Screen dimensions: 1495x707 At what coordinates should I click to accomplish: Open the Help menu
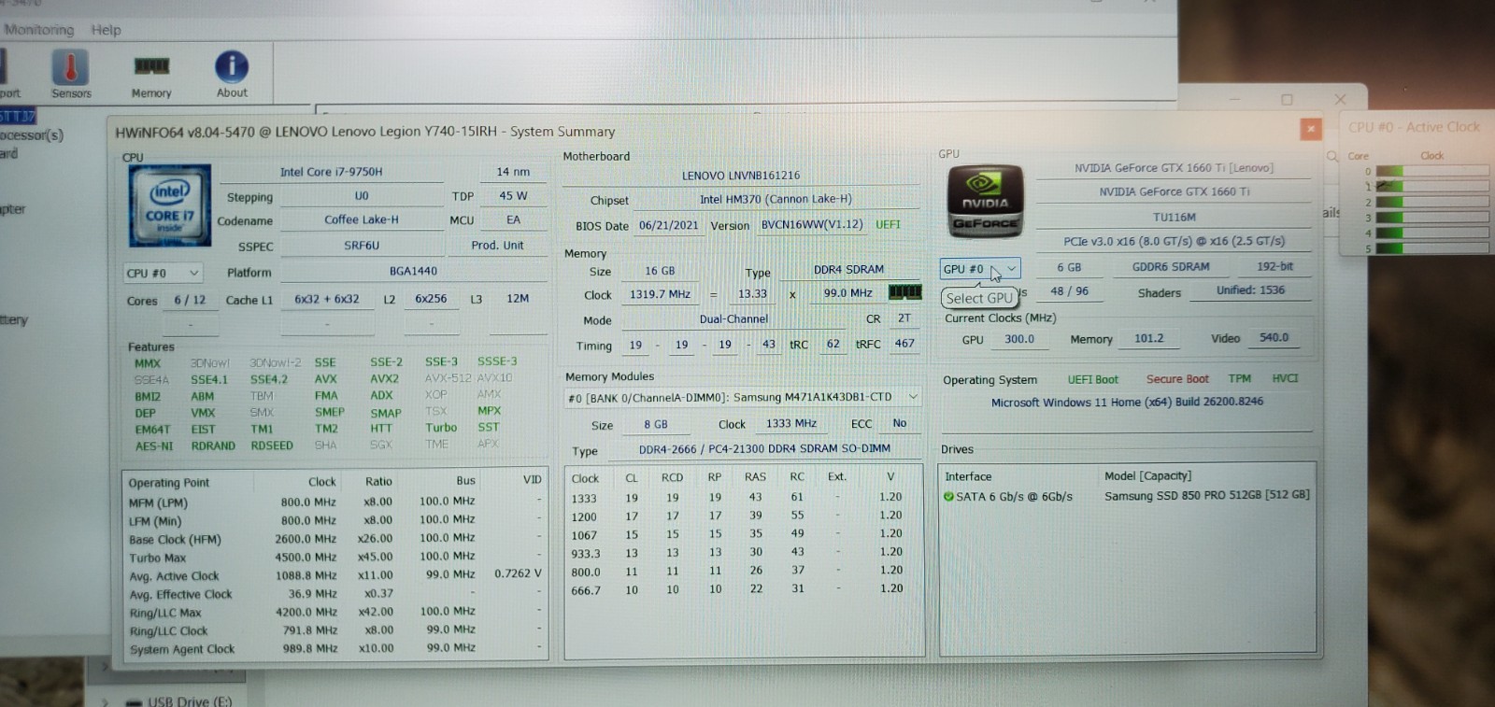(x=106, y=30)
